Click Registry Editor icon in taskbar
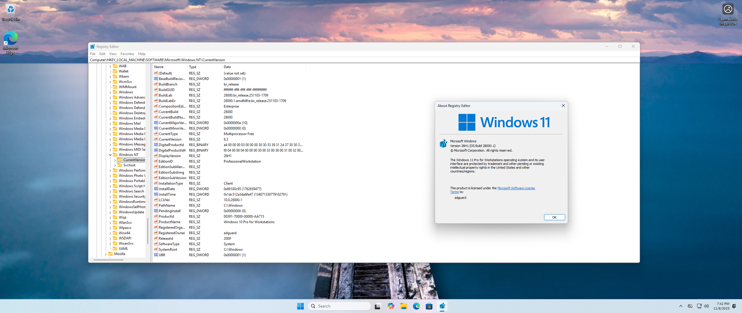742x313 pixels. coord(442,306)
